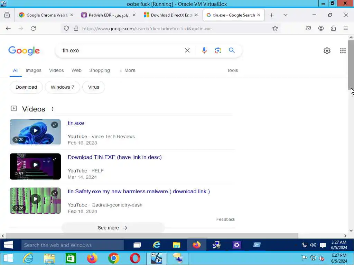Open the Start button in the VM taskbar
This screenshot has width=354, height=265.
9,245
